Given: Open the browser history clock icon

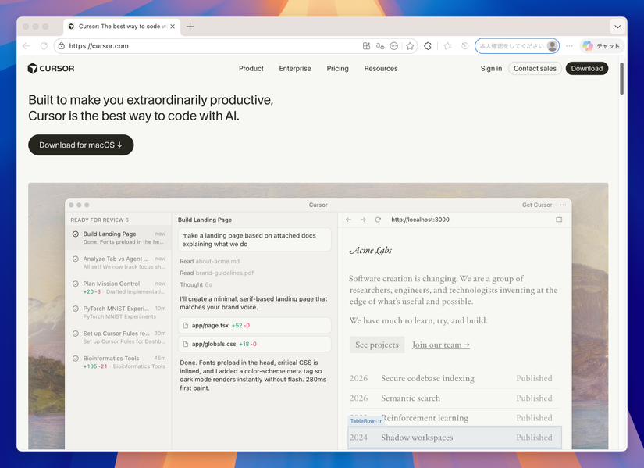Looking at the screenshot, I should pos(465,46).
